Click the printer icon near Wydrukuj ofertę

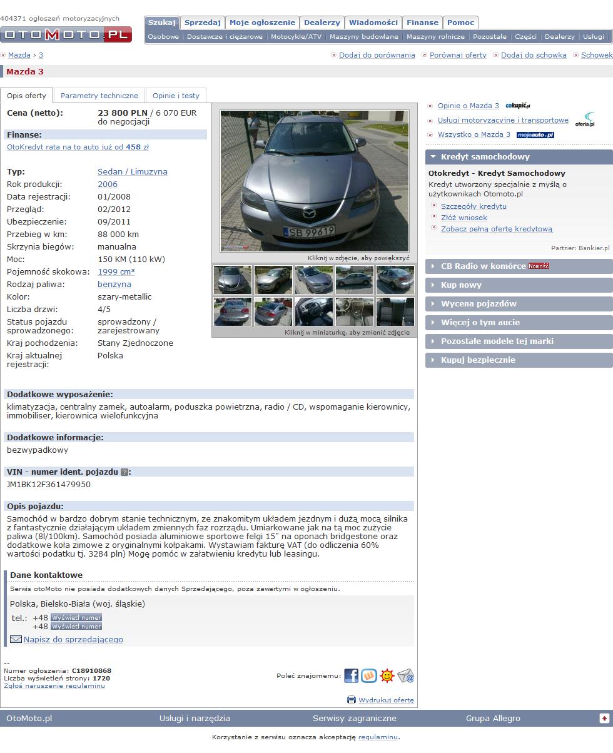click(352, 700)
